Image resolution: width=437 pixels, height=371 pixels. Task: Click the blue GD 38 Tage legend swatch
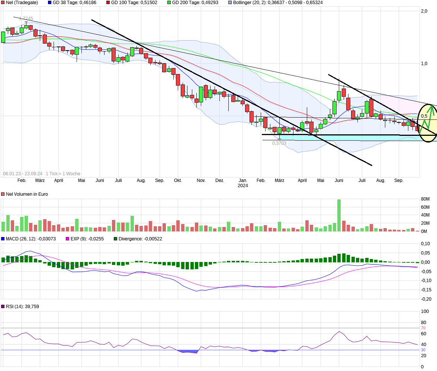click(49, 3)
